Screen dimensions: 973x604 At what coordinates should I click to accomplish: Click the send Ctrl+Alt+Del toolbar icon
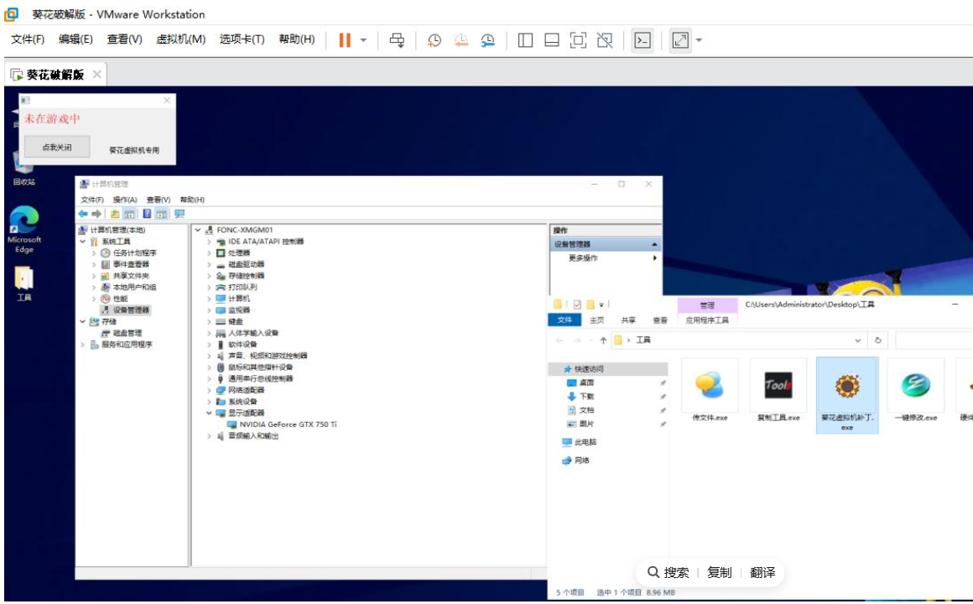pyautogui.click(x=398, y=40)
